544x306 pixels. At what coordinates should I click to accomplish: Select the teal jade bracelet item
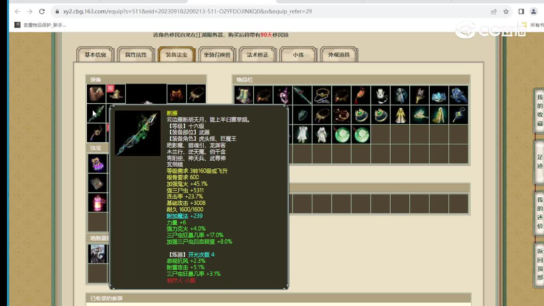[302, 115]
